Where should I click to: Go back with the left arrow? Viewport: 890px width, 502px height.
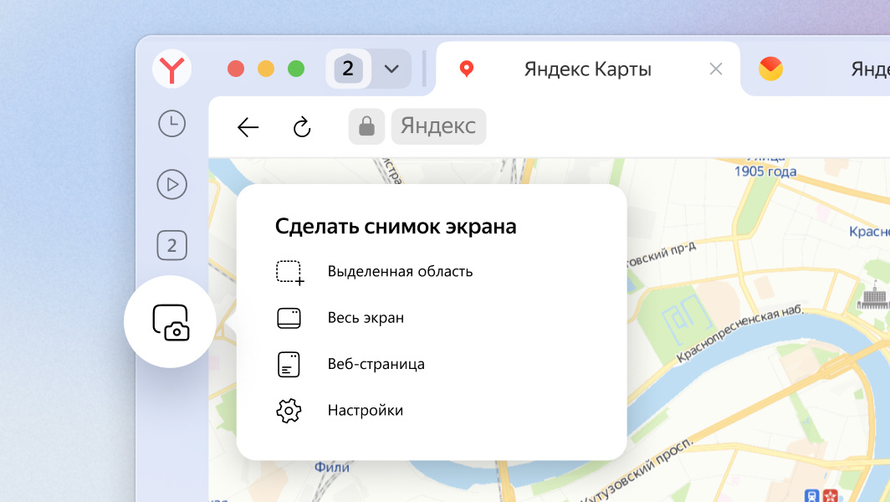248,127
